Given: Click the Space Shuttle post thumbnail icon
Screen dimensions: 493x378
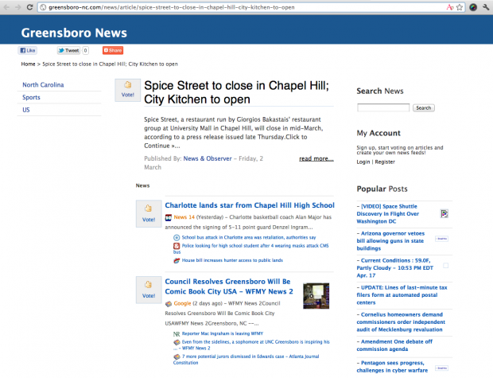Looking at the screenshot, I should pyautogui.click(x=444, y=214).
